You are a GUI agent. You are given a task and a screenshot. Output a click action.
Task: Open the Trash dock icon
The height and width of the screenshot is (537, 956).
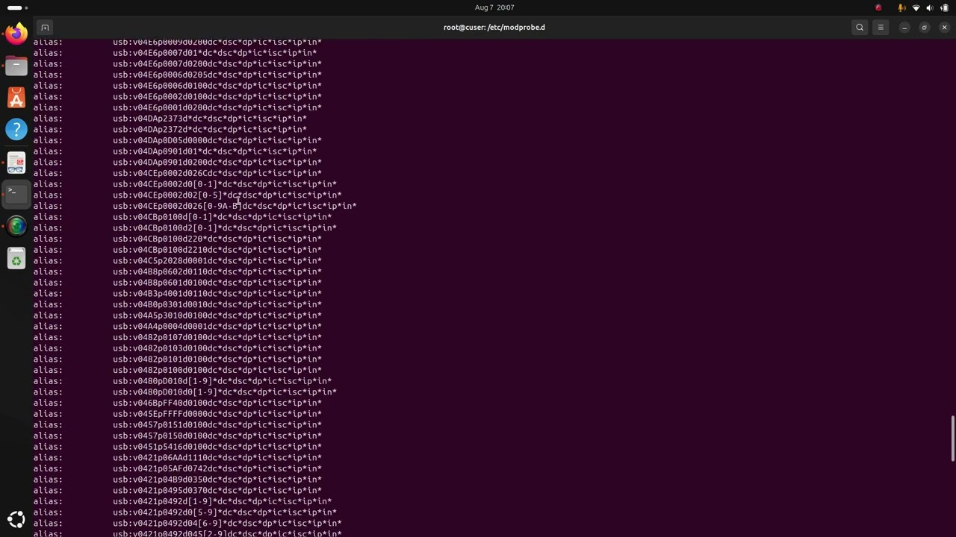[x=16, y=259]
